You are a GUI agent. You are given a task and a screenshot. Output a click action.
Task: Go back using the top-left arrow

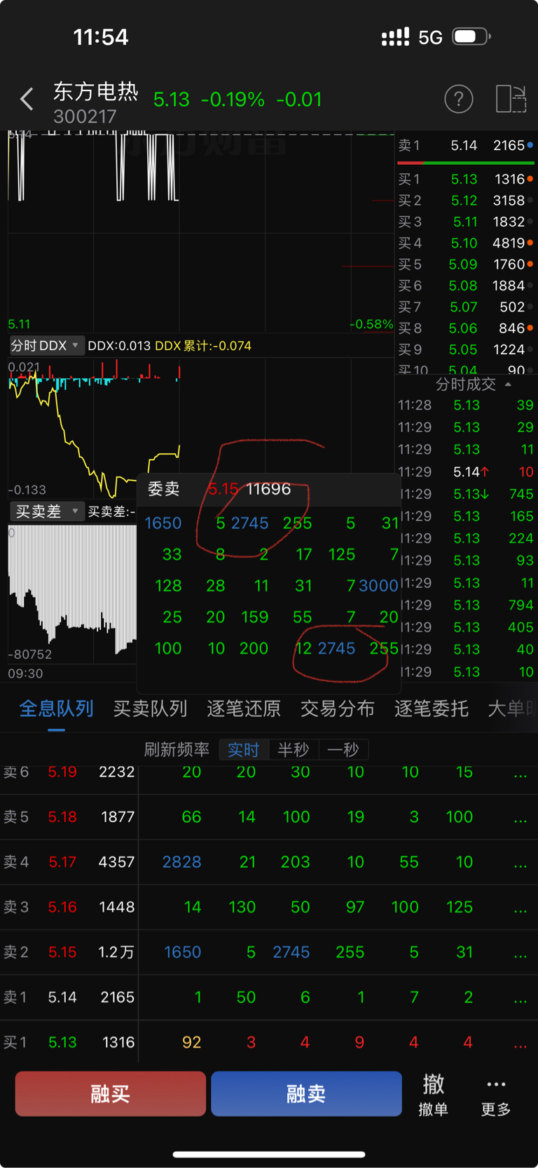27,100
